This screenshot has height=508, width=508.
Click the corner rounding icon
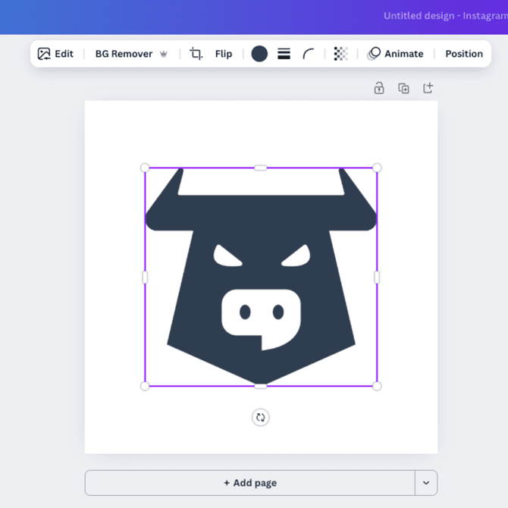point(309,54)
